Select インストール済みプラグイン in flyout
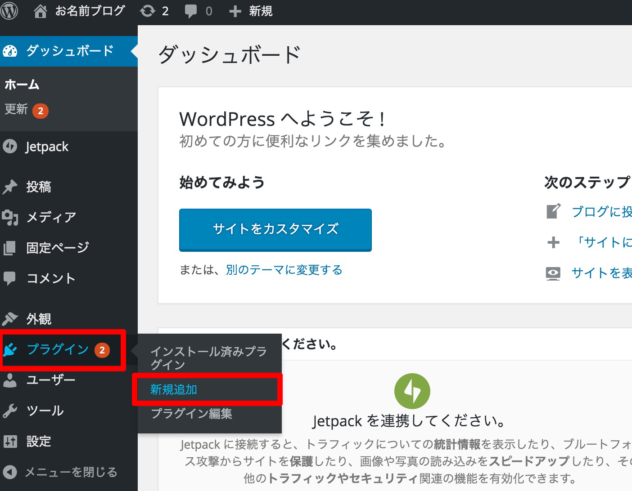The height and width of the screenshot is (491, 632). pos(208,358)
